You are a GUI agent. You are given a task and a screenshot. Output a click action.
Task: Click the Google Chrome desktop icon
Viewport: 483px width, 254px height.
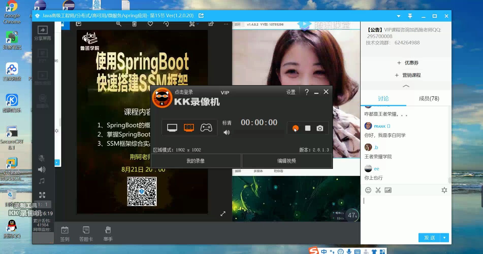pos(12,12)
